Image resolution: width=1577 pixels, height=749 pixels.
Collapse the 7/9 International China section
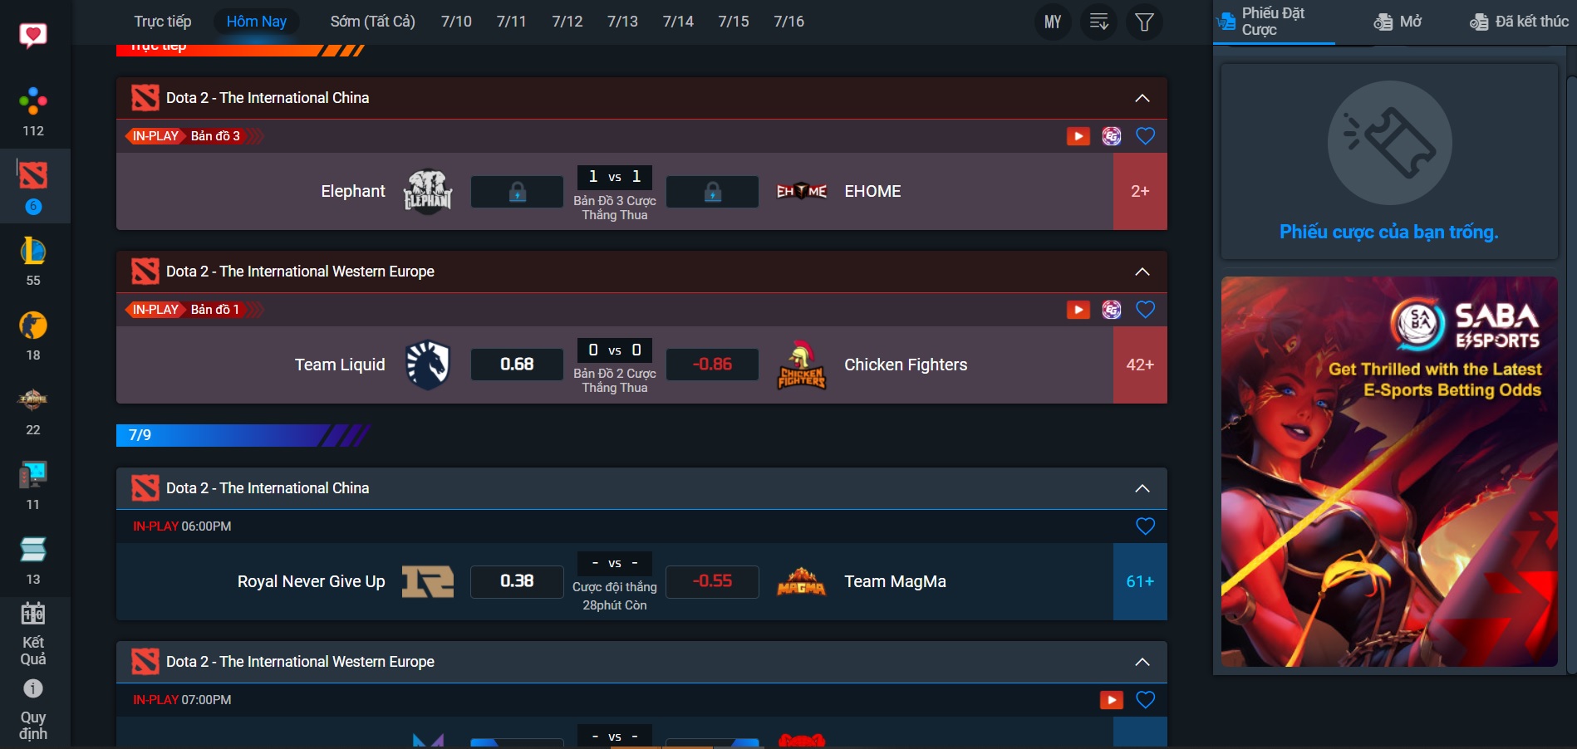coord(1142,488)
